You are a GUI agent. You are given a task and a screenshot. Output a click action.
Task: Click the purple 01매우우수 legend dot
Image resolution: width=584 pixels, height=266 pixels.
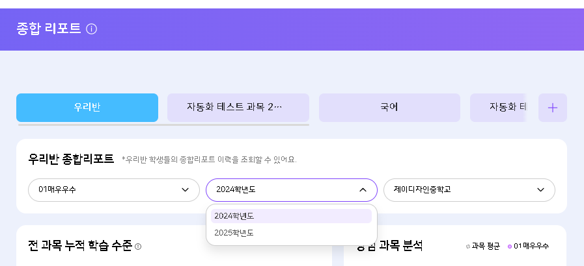tap(510, 247)
